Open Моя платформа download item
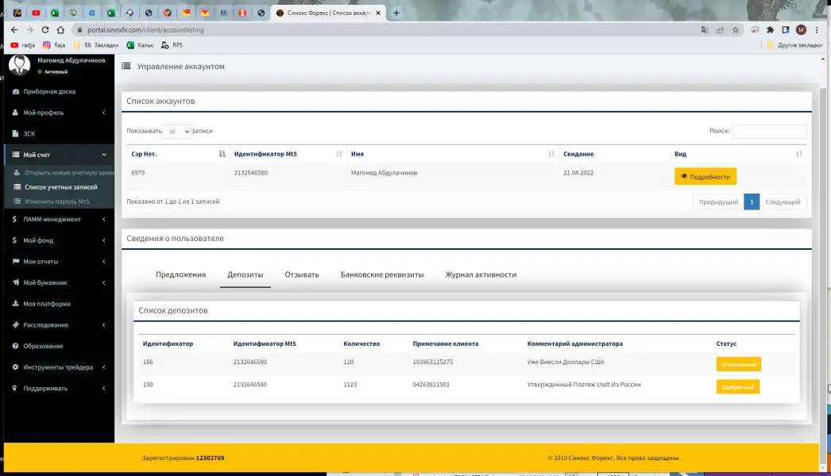The width and height of the screenshot is (831, 476). tap(46, 304)
